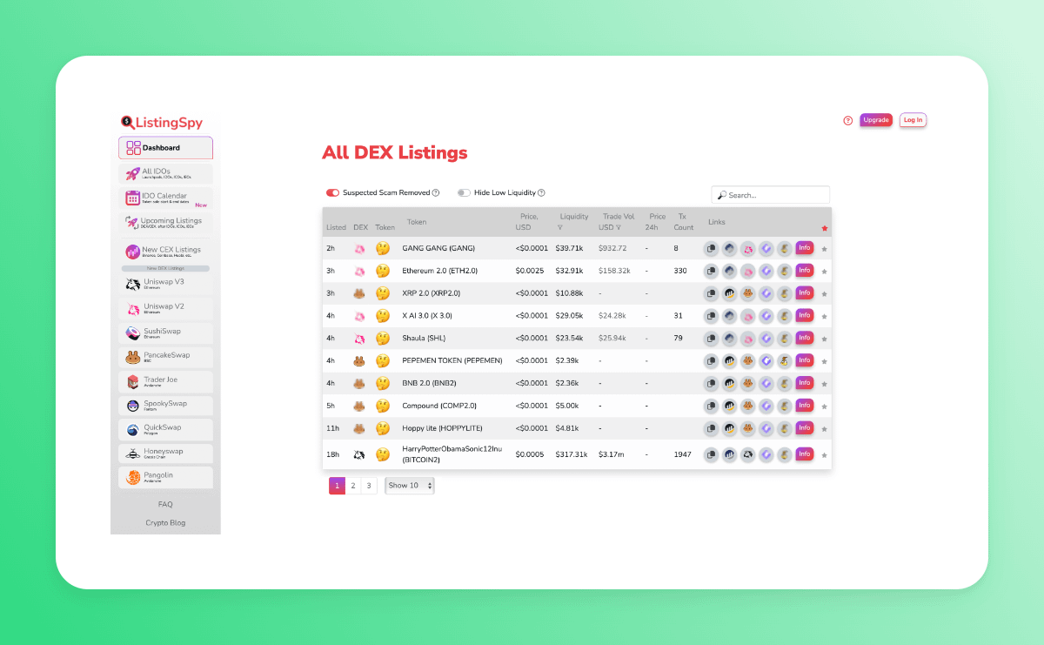Go to page 2 of listings
The image size is (1044, 645).
tap(352, 486)
